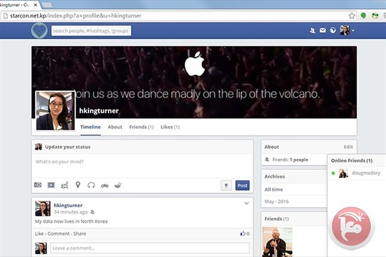386x257 pixels.
Task: Click the food bowl icon in status toolbar
Action: (118, 185)
